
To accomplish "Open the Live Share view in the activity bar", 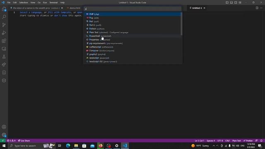I will pos(4,65).
